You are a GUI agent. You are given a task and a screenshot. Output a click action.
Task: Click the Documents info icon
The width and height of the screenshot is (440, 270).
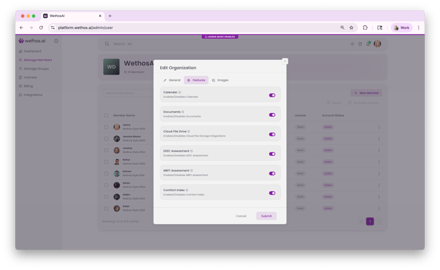[x=183, y=112]
